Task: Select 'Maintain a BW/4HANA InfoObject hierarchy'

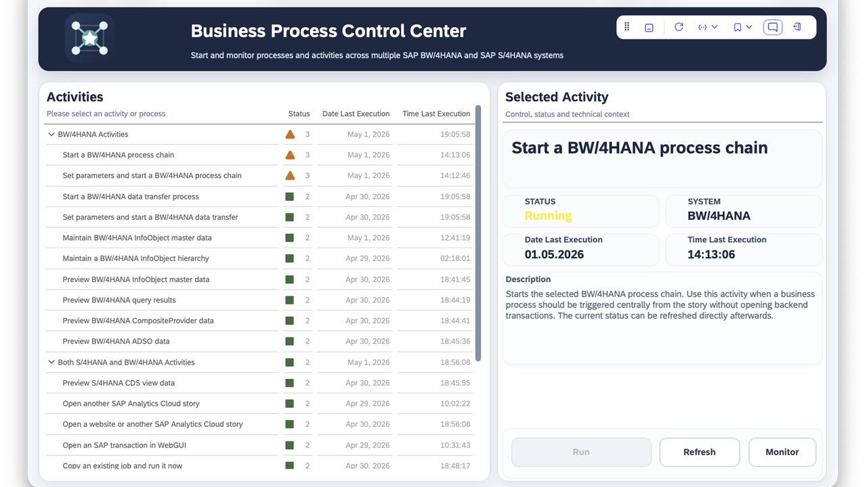Action: (136, 258)
